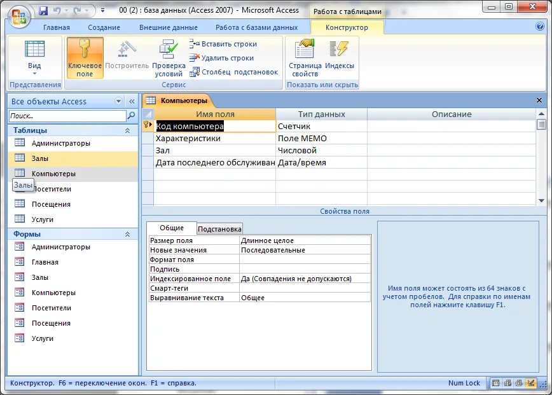
Task: Open the Услуги form
Action: (72, 338)
